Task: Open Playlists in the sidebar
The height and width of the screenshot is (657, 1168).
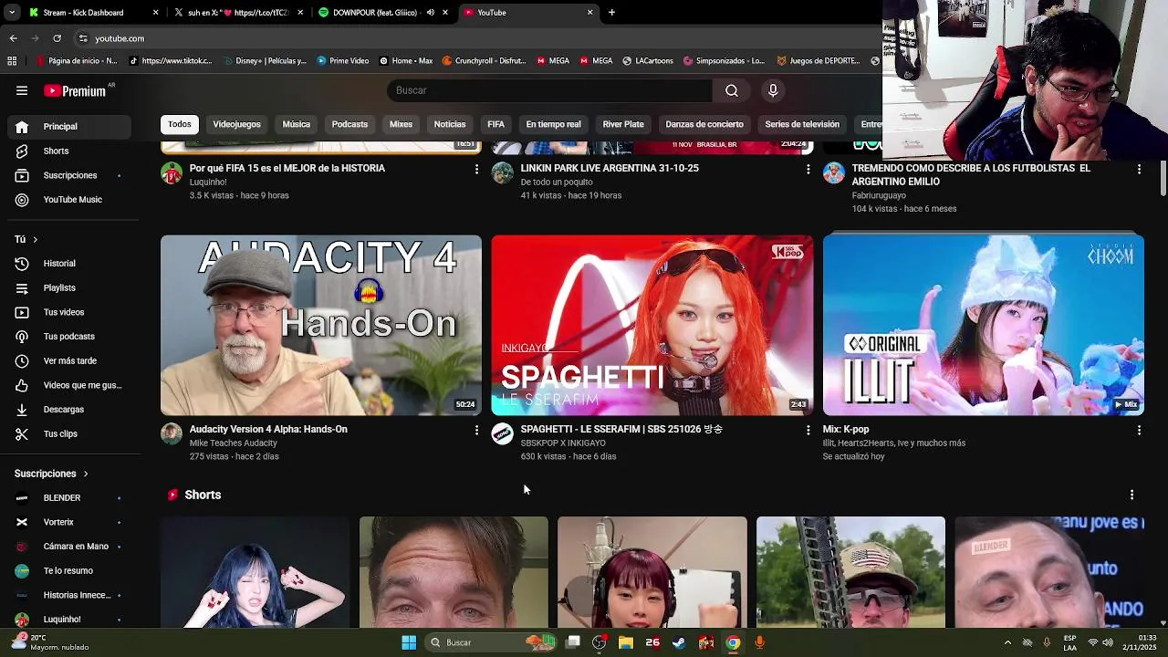Action: pyautogui.click(x=69, y=287)
